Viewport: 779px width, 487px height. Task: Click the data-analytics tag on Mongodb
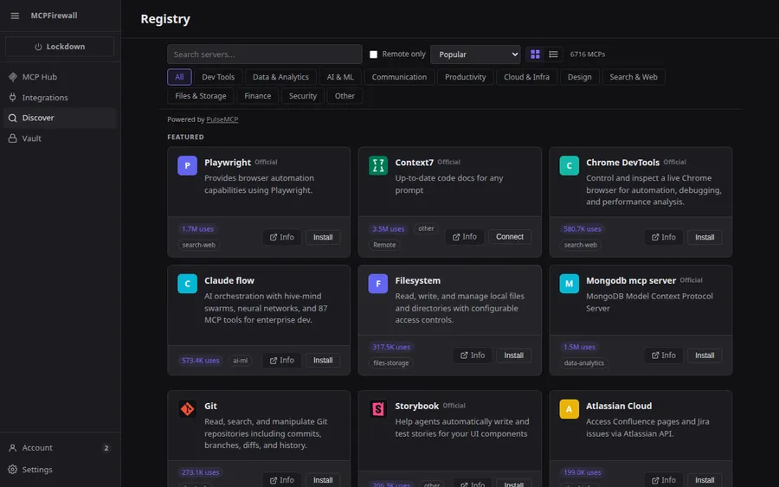click(583, 363)
